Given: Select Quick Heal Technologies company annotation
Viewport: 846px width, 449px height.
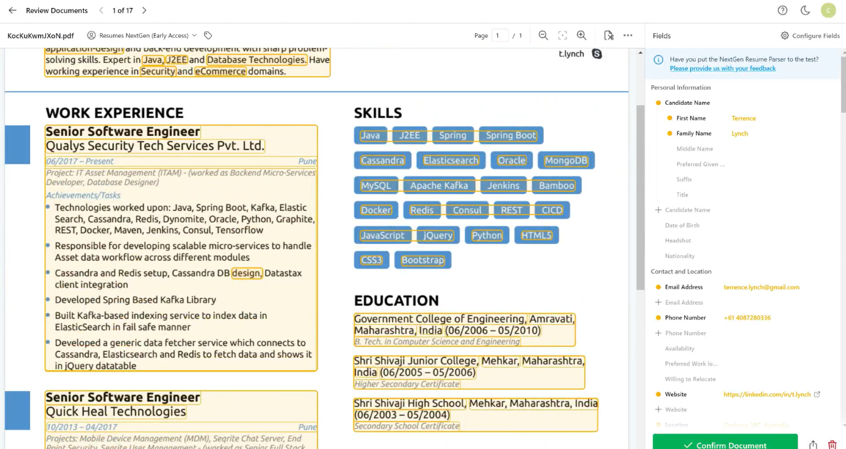Looking at the screenshot, I should coord(116,411).
